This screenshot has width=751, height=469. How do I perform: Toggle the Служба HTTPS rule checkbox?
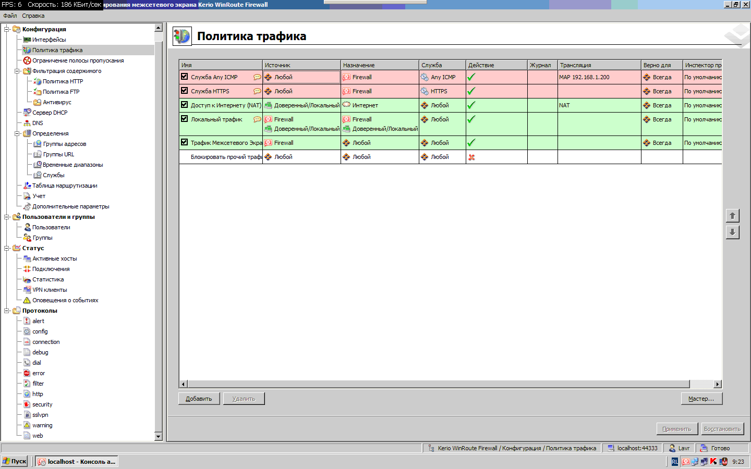(x=184, y=91)
